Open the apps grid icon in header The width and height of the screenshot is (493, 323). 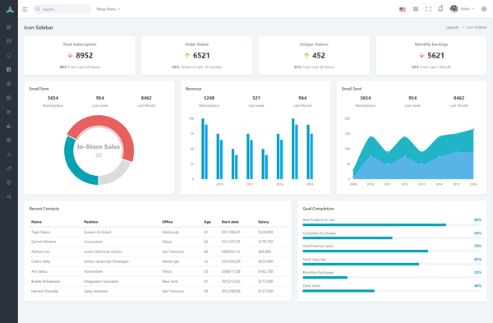pyautogui.click(x=416, y=9)
